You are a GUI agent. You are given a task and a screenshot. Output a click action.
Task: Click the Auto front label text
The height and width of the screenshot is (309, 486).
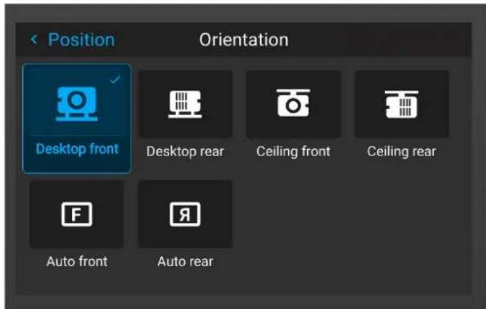[x=77, y=261]
